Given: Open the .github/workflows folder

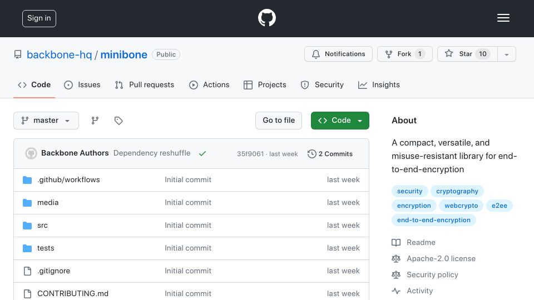Looking at the screenshot, I should coord(68,179).
